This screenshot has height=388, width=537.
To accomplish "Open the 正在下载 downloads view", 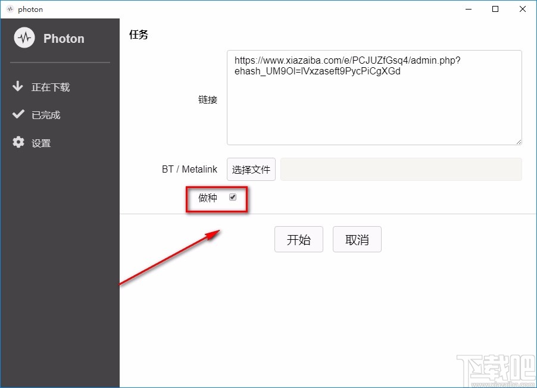I will pos(50,87).
